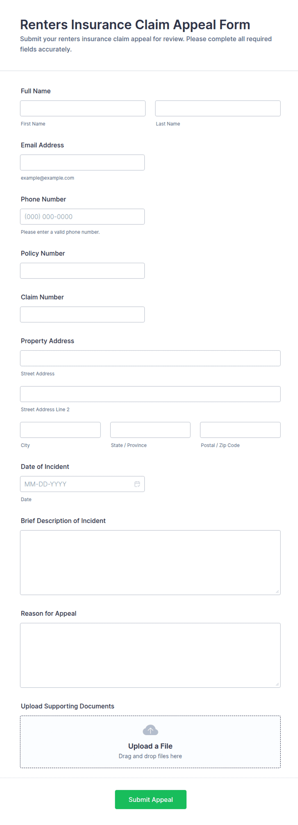Focus the Postal / Zip Code field
Viewport: 298px width, 825px height.
(x=240, y=430)
